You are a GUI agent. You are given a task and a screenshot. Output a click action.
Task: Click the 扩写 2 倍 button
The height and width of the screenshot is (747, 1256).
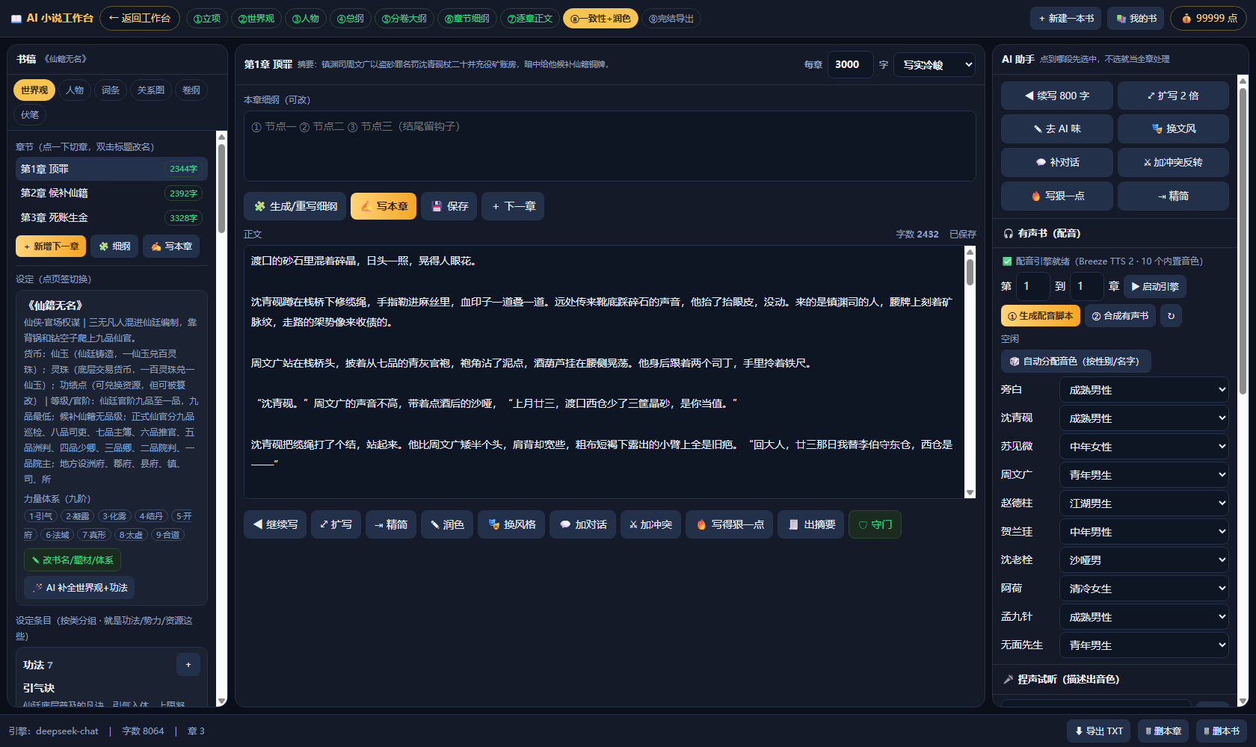point(1173,96)
